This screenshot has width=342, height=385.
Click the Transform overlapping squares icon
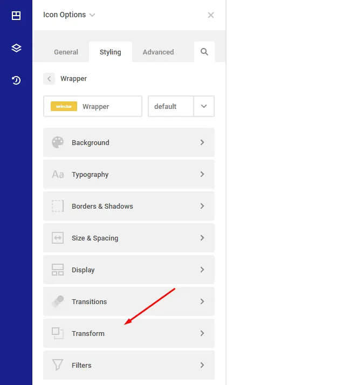58,333
